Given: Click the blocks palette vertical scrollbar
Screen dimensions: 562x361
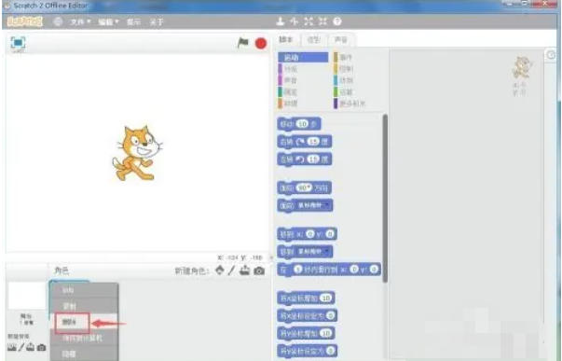Looking at the screenshot, I should 385,198.
